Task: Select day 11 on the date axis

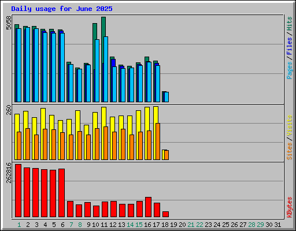Action: pos(104,225)
